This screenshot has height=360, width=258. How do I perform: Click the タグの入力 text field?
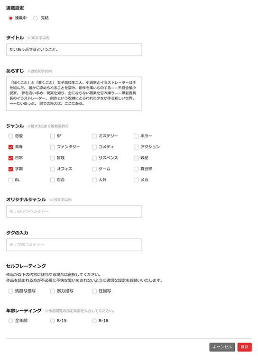click(x=74, y=245)
